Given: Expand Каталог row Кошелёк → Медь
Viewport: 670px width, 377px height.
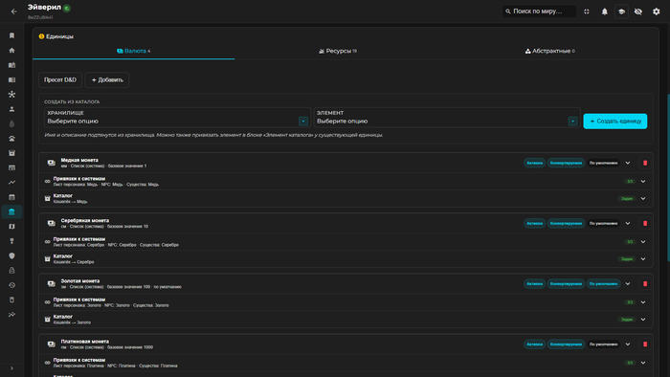Looking at the screenshot, I should pos(643,198).
